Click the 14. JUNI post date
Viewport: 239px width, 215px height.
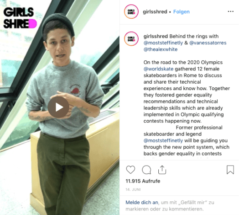pyautogui.click(x=133, y=190)
